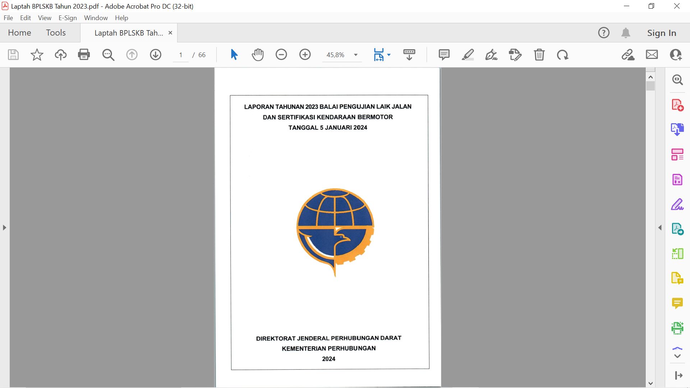
Task: Click the Save file icon
Action: (x=13, y=55)
